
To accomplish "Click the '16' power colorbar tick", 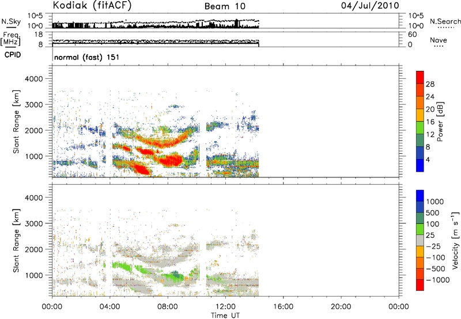I will (x=430, y=122).
